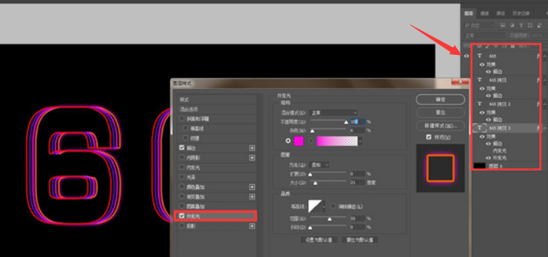Filter layers by smart object icon

539,25
